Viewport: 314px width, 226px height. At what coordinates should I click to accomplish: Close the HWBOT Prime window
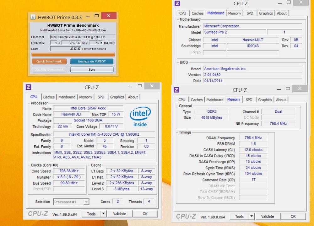point(109,16)
